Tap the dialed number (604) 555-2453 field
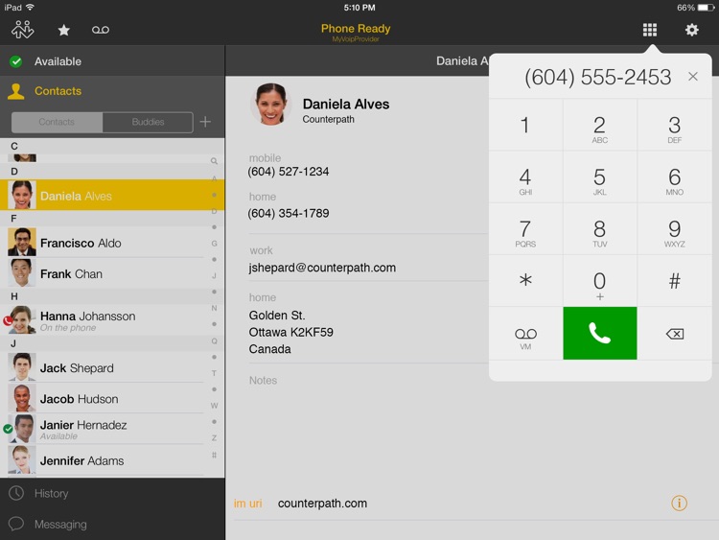 [597, 77]
